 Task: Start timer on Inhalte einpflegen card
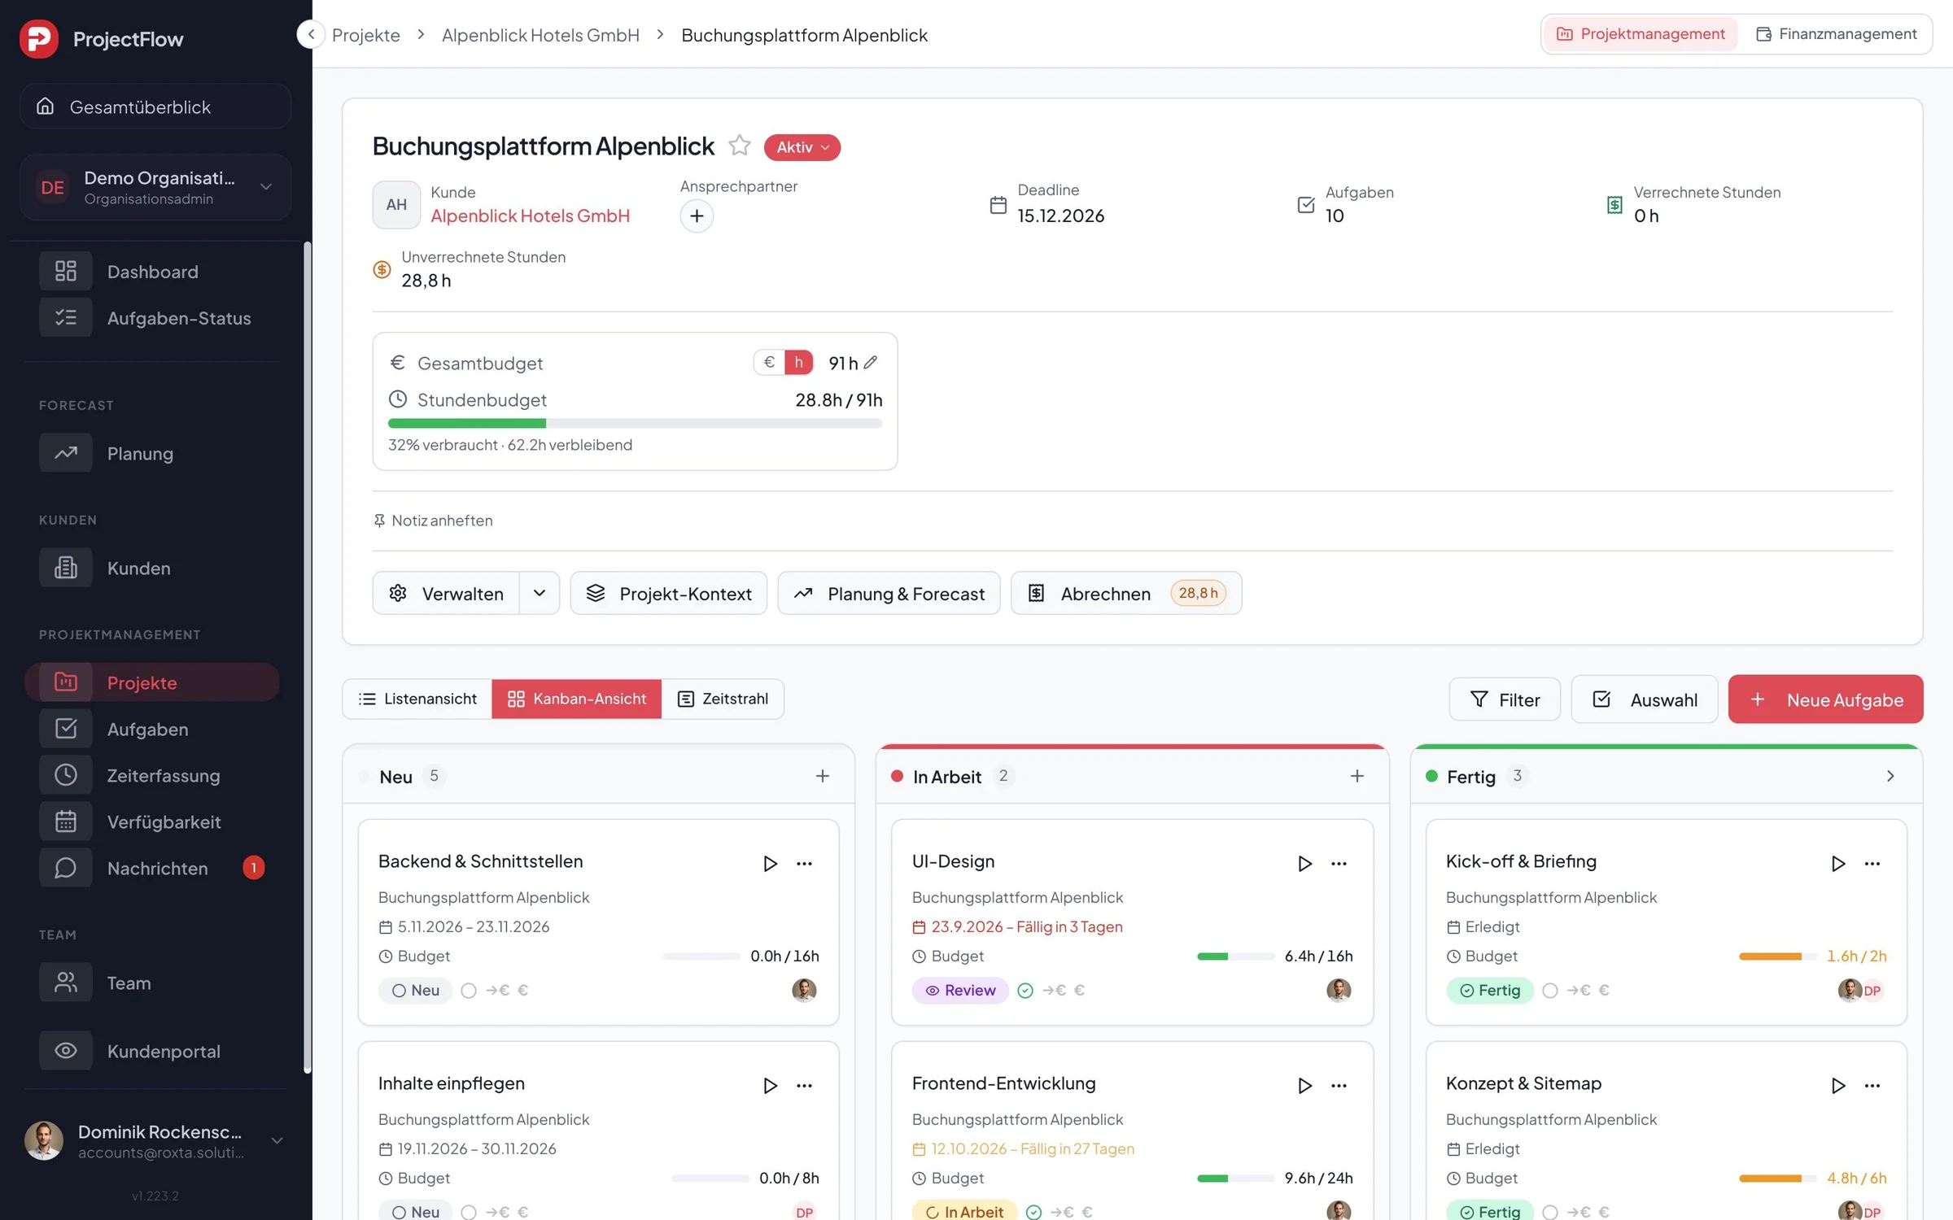click(770, 1085)
